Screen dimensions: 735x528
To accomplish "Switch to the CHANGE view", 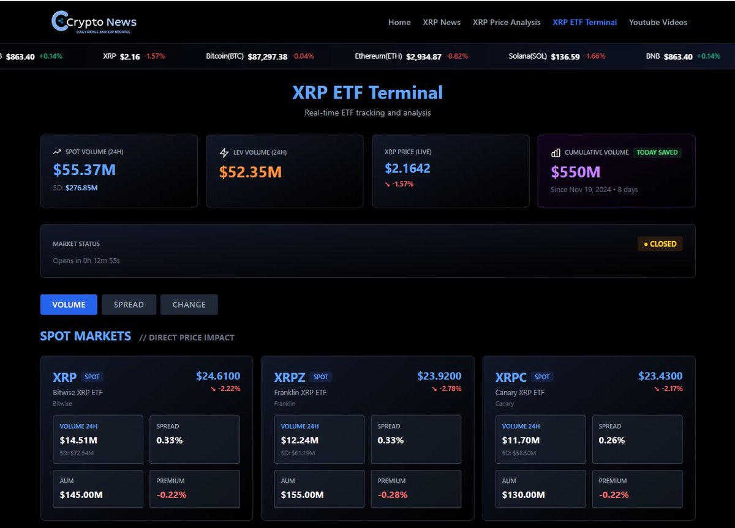I will point(189,304).
